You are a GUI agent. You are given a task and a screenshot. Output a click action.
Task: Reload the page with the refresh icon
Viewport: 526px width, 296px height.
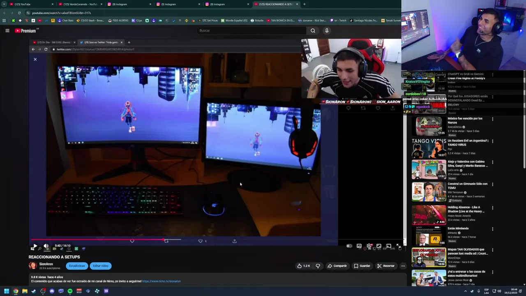click(19, 13)
